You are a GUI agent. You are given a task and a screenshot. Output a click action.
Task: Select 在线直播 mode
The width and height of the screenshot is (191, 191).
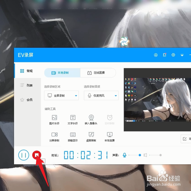(98, 73)
